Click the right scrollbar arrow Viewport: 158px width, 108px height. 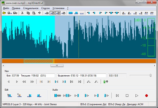(x=155, y=66)
